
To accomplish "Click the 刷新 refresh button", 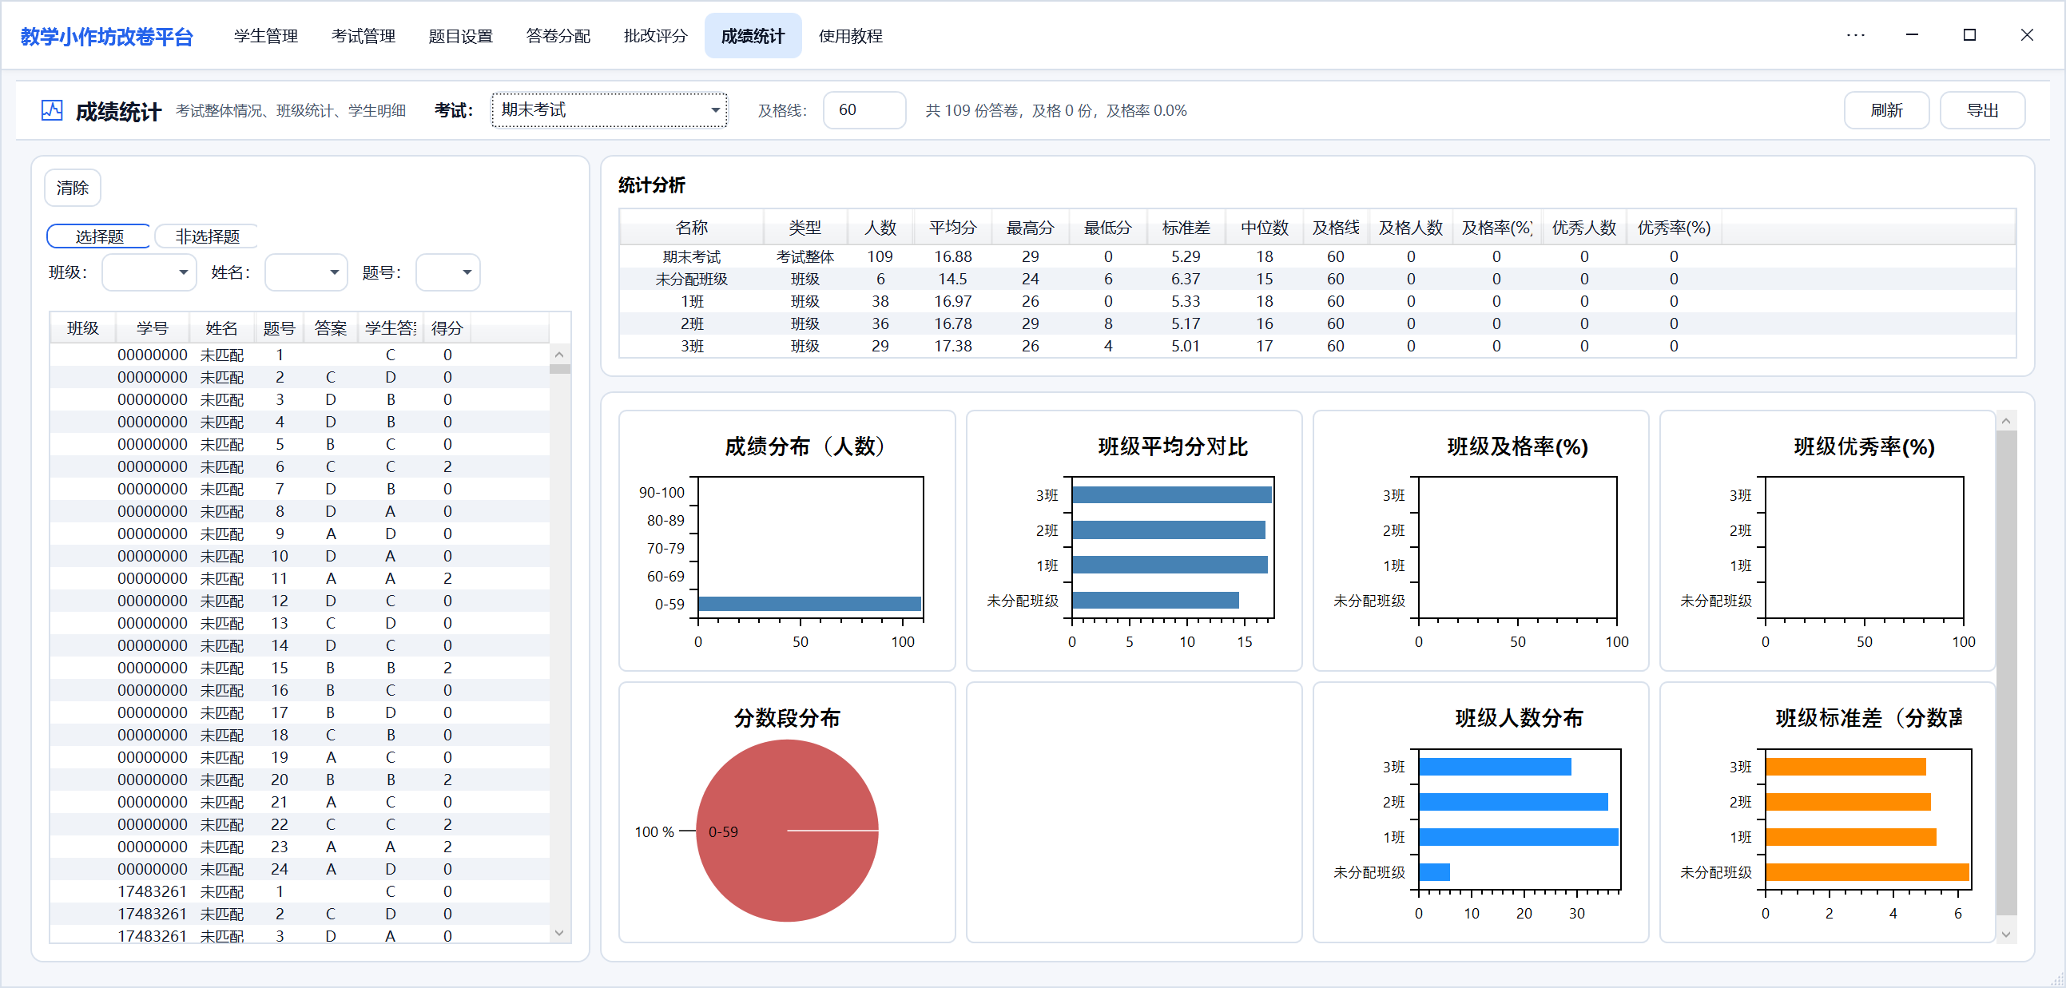I will coord(1886,109).
